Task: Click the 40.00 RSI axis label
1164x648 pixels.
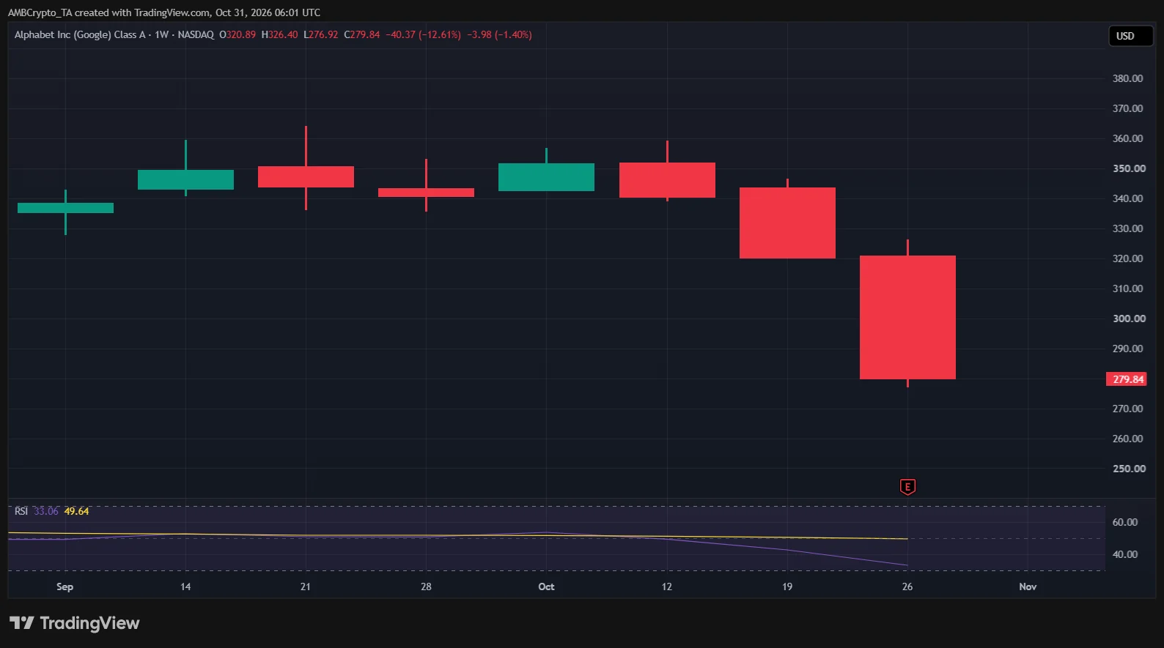Action: pyautogui.click(x=1125, y=554)
